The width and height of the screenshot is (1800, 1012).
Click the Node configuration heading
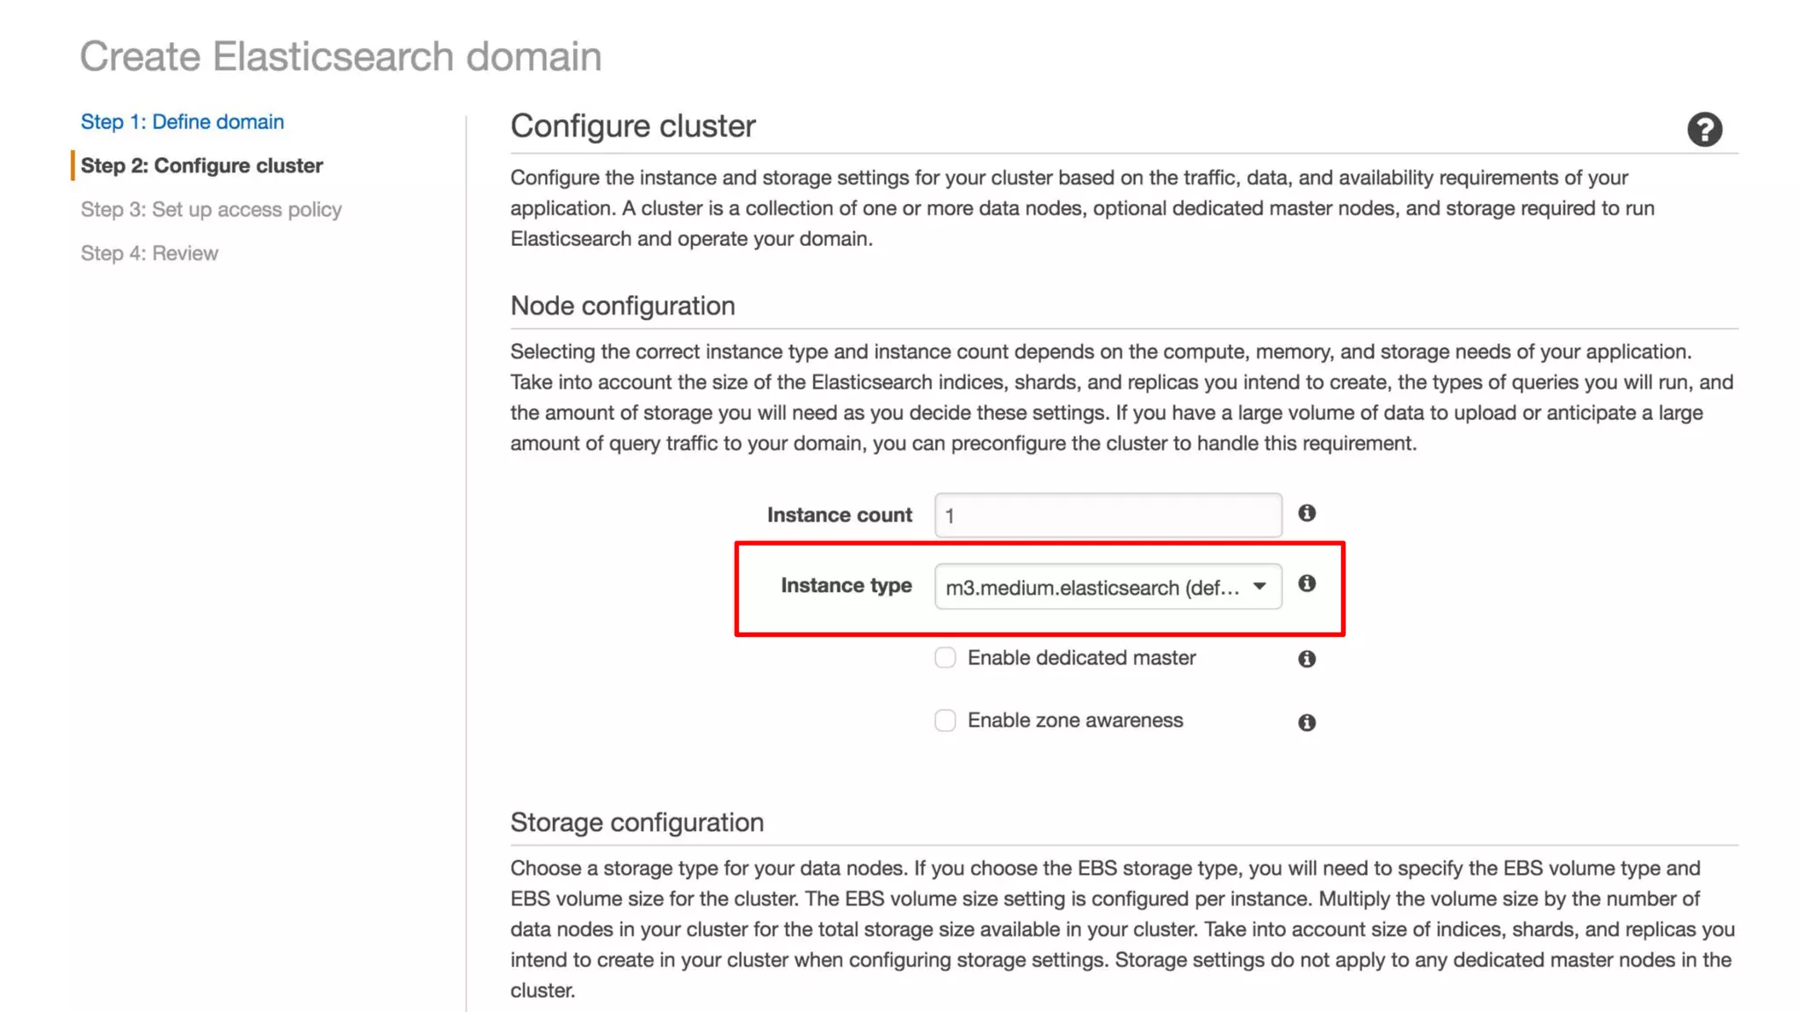[622, 306]
